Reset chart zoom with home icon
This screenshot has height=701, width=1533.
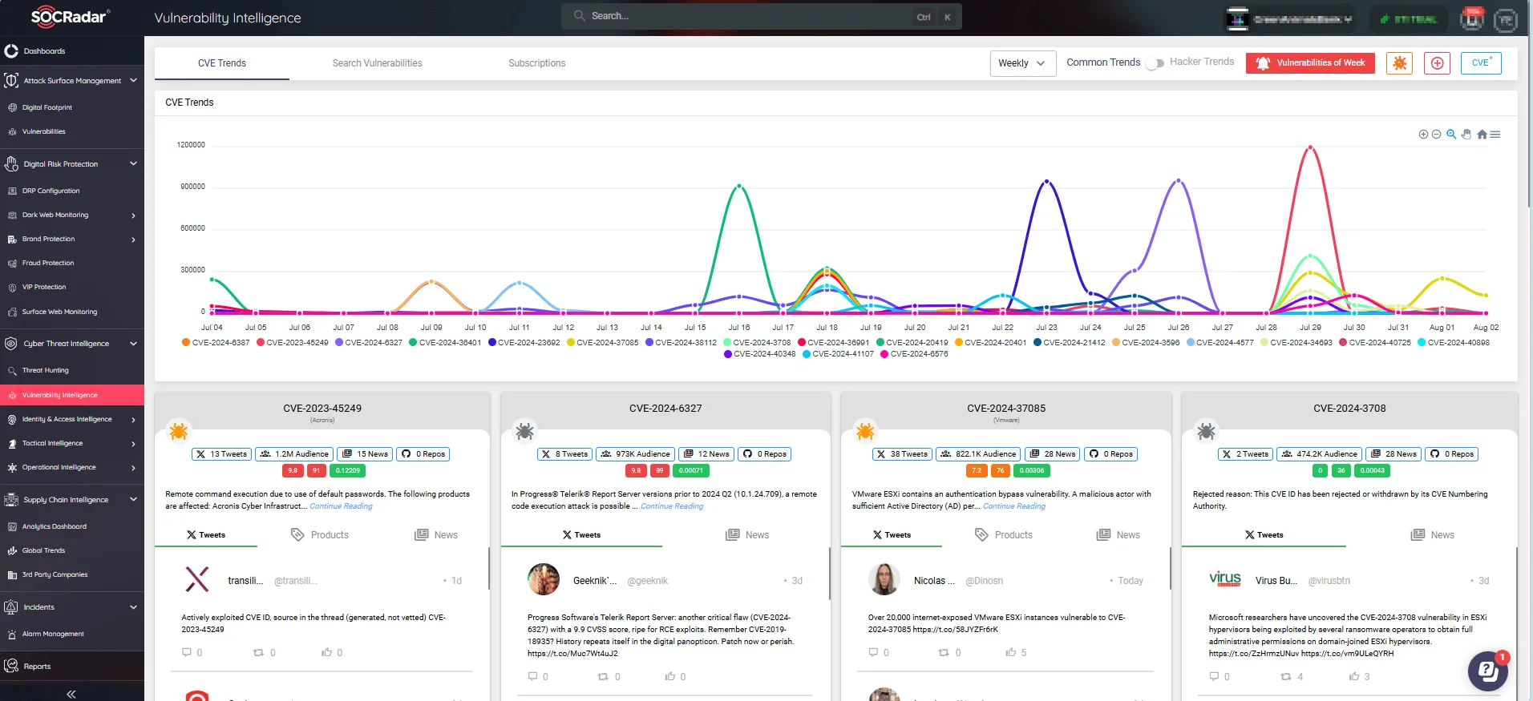pyautogui.click(x=1482, y=135)
